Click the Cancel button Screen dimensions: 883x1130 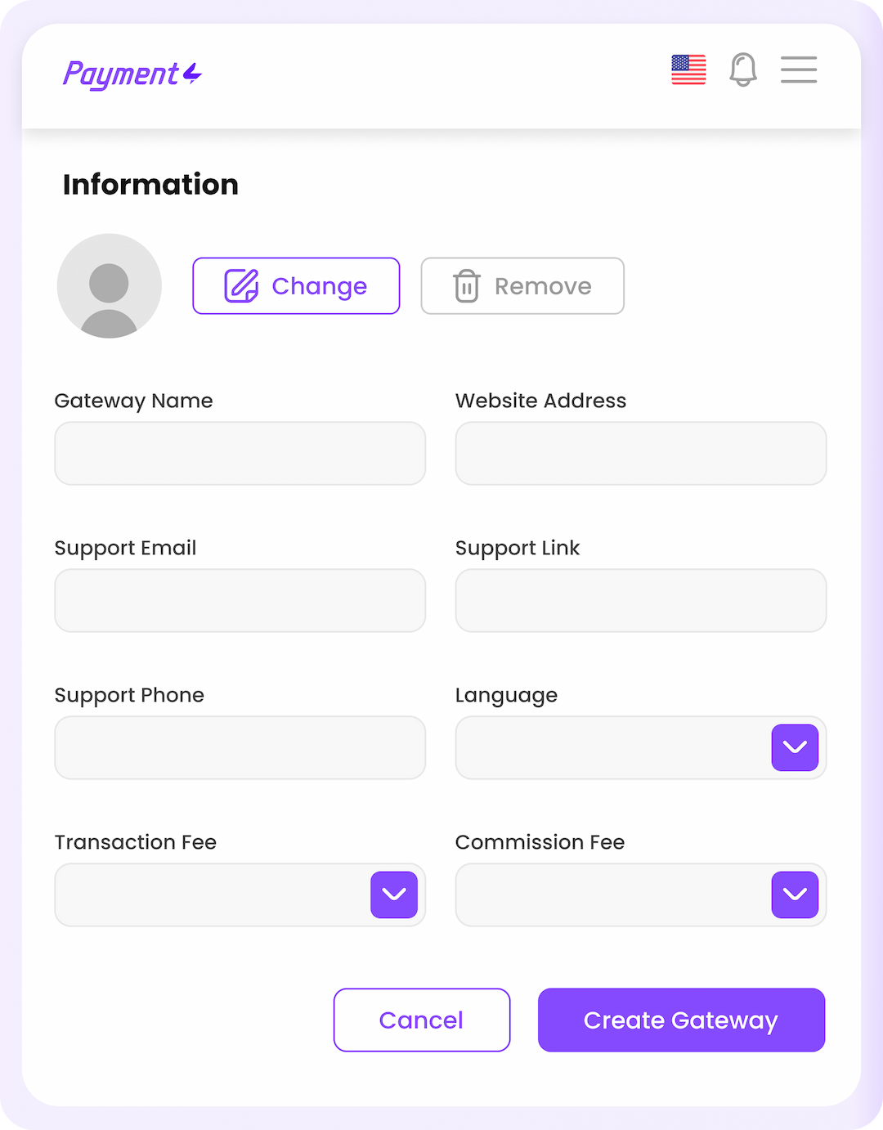(422, 1020)
